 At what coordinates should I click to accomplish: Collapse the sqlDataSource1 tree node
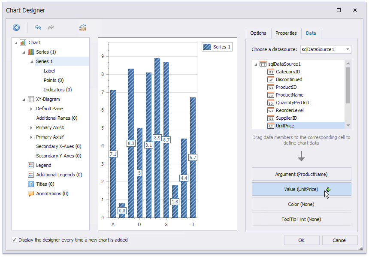pos(256,64)
